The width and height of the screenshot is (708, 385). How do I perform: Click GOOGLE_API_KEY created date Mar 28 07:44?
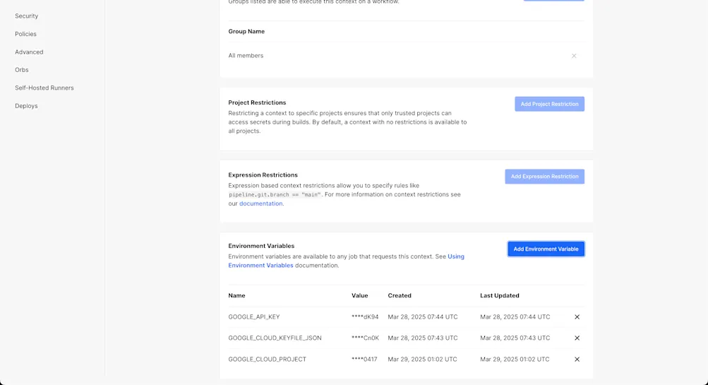423,316
